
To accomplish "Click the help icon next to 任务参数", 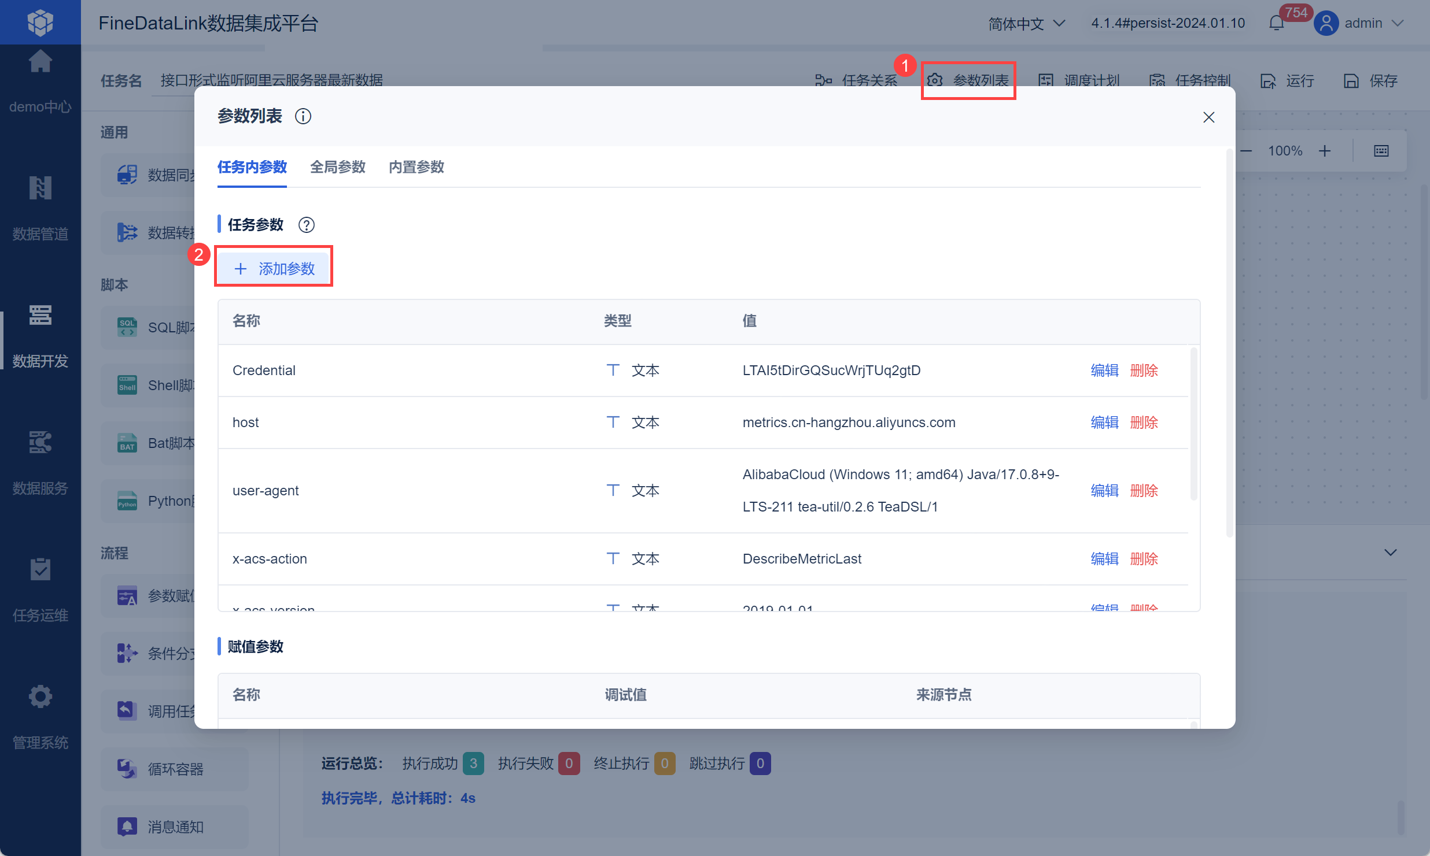I will (x=306, y=225).
